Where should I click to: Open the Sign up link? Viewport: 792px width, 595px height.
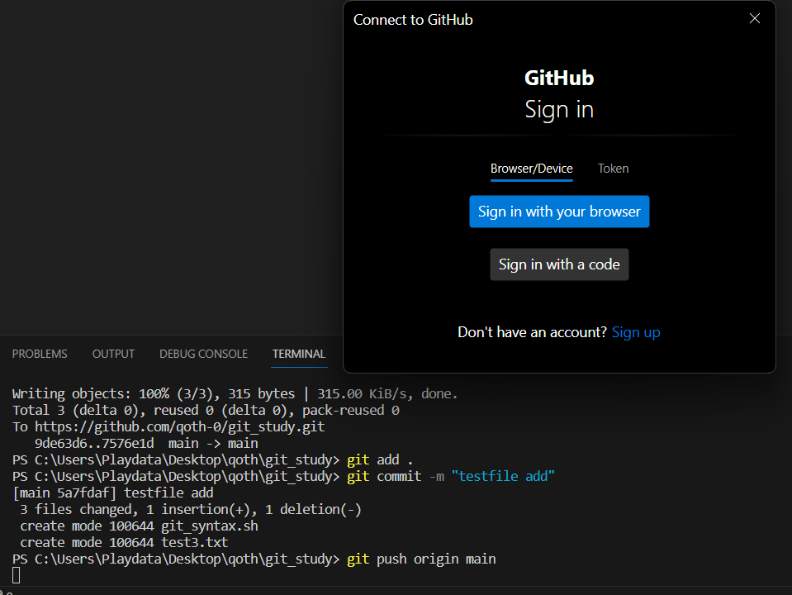[x=636, y=332]
